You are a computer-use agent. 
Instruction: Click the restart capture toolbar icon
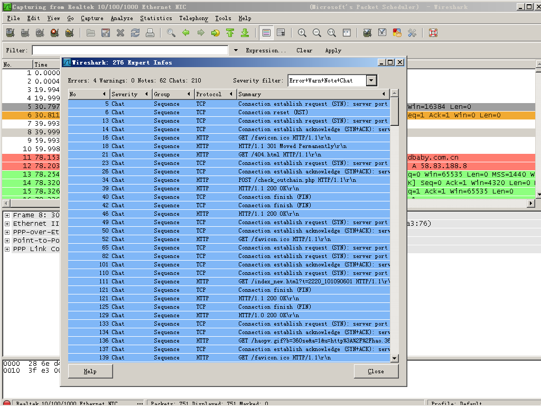(x=70, y=33)
